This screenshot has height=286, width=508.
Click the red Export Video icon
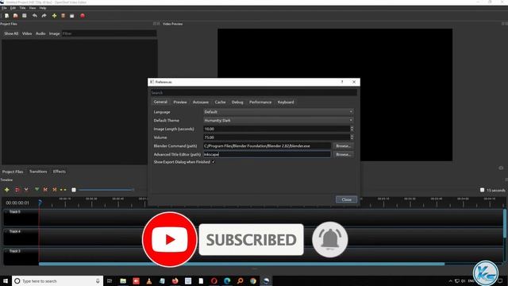tap(83, 16)
